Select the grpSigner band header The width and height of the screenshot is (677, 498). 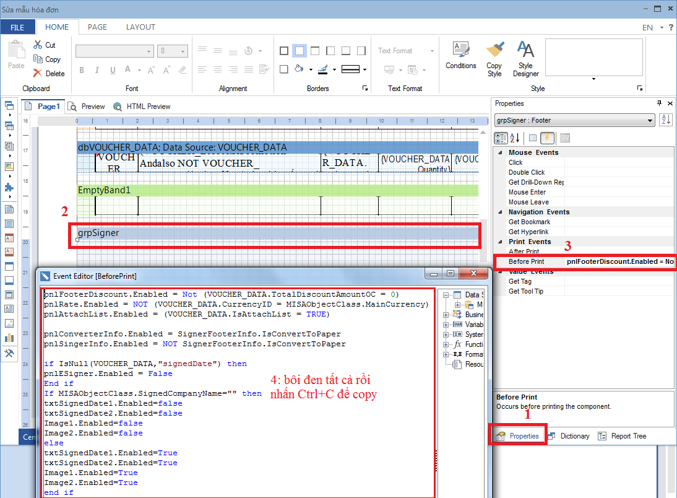coord(278,233)
